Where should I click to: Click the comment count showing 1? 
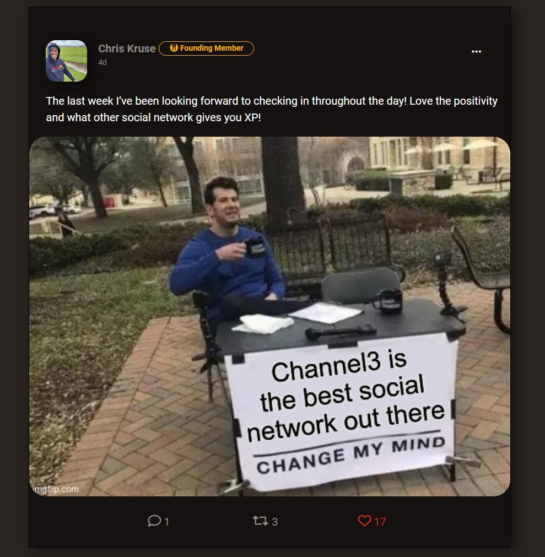coord(166,522)
